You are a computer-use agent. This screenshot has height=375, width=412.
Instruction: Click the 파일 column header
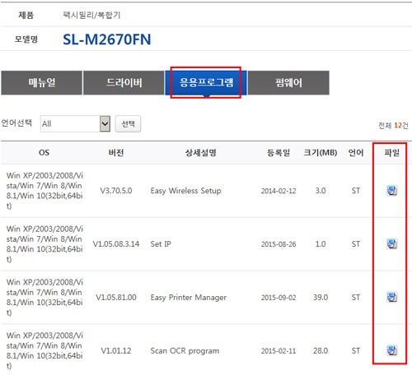(x=391, y=153)
